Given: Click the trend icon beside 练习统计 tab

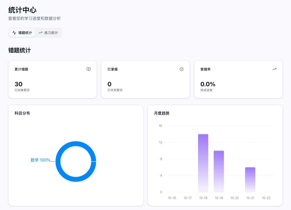Looking at the screenshot, I should pos(40,33).
